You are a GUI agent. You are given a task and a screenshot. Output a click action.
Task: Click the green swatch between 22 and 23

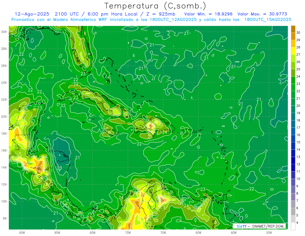tap(293, 88)
